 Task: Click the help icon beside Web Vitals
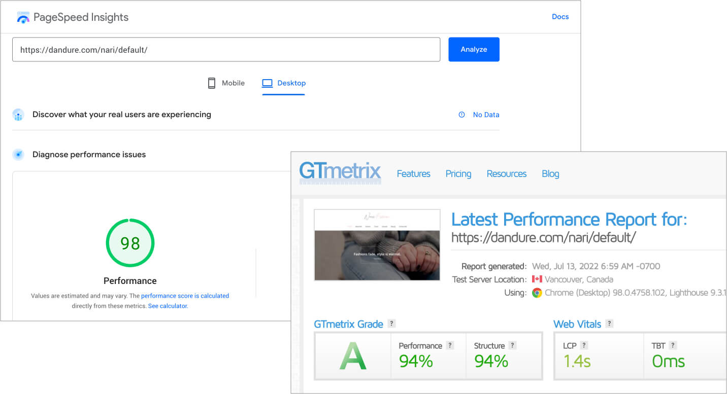pyautogui.click(x=609, y=324)
